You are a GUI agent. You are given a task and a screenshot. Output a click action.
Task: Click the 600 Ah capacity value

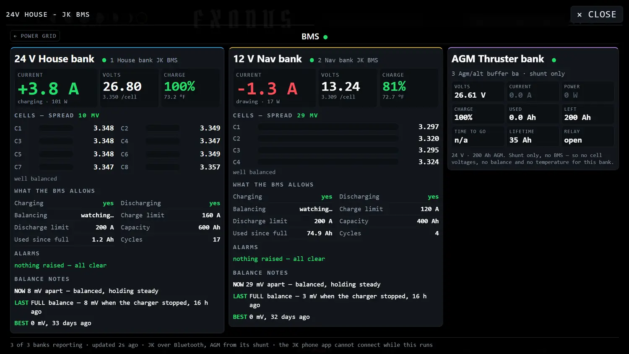click(209, 227)
